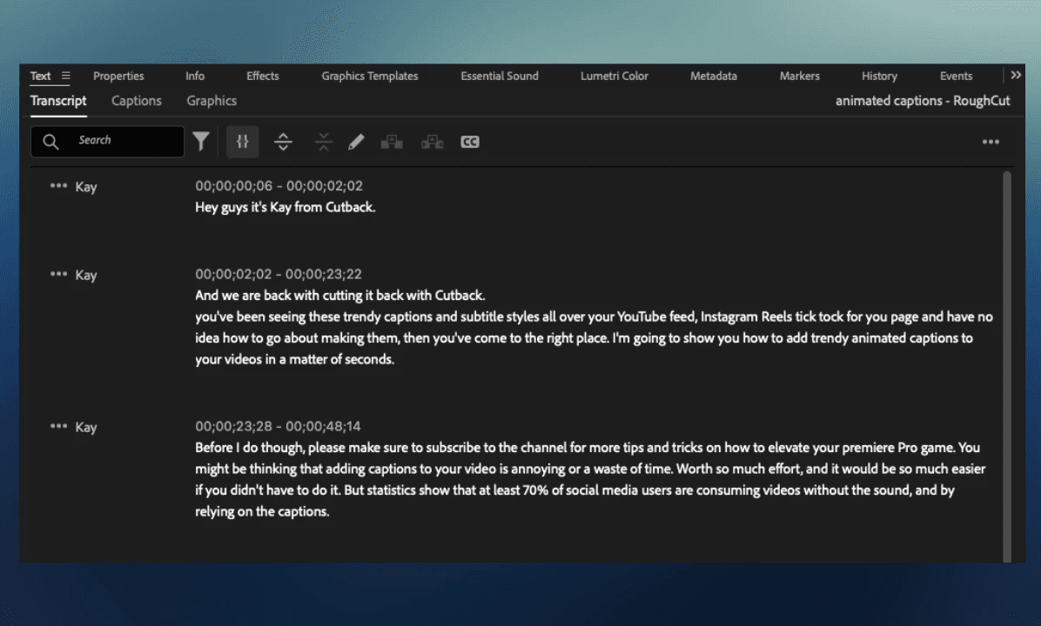The height and width of the screenshot is (626, 1041).
Task: Open the Essential Sound tab
Action: pyautogui.click(x=500, y=76)
